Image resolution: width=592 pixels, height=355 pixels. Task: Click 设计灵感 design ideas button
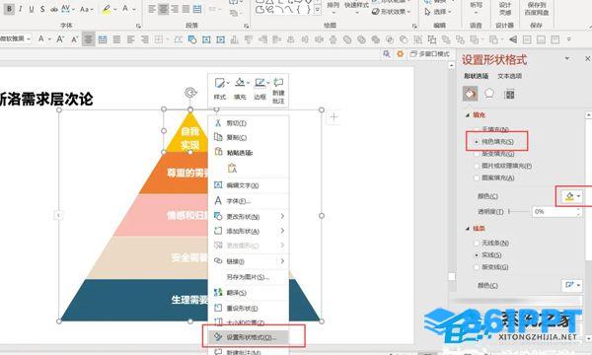[x=505, y=8]
